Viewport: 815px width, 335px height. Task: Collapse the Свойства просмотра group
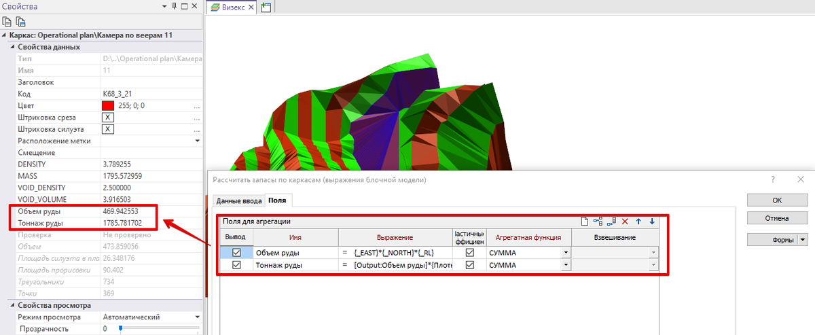(x=12, y=304)
